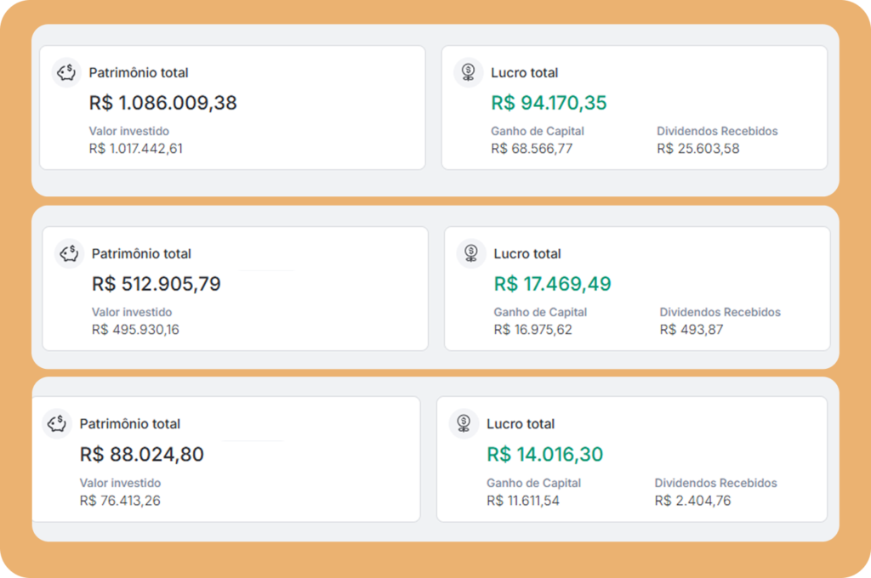871x578 pixels.
Task: Click money plant icon beside R$ 14.016,30
Action: click(x=464, y=423)
